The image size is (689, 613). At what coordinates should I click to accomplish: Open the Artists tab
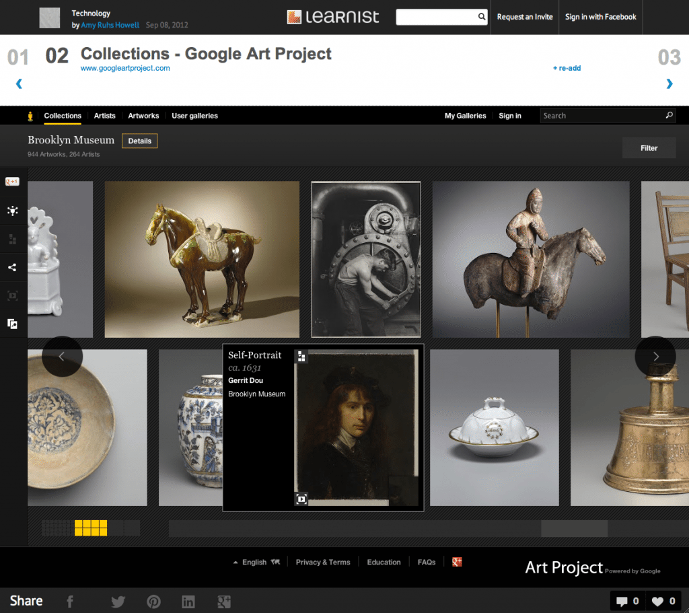pos(104,116)
